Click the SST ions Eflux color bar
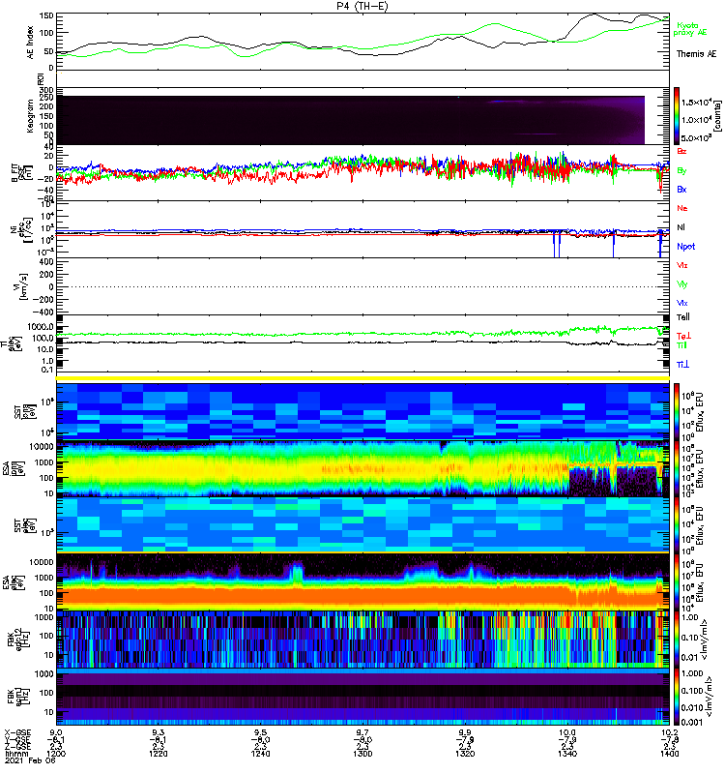725x774 pixels. click(677, 411)
